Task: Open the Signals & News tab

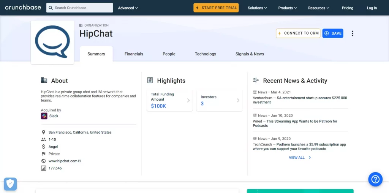Action: [250, 54]
